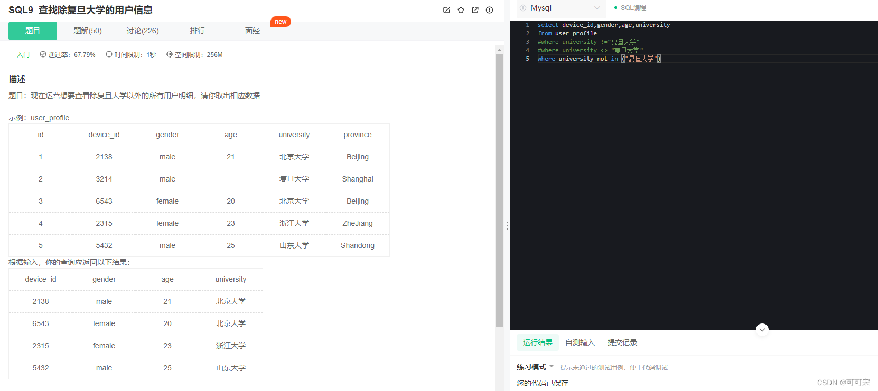Click the info icon beside Mysql

point(523,8)
